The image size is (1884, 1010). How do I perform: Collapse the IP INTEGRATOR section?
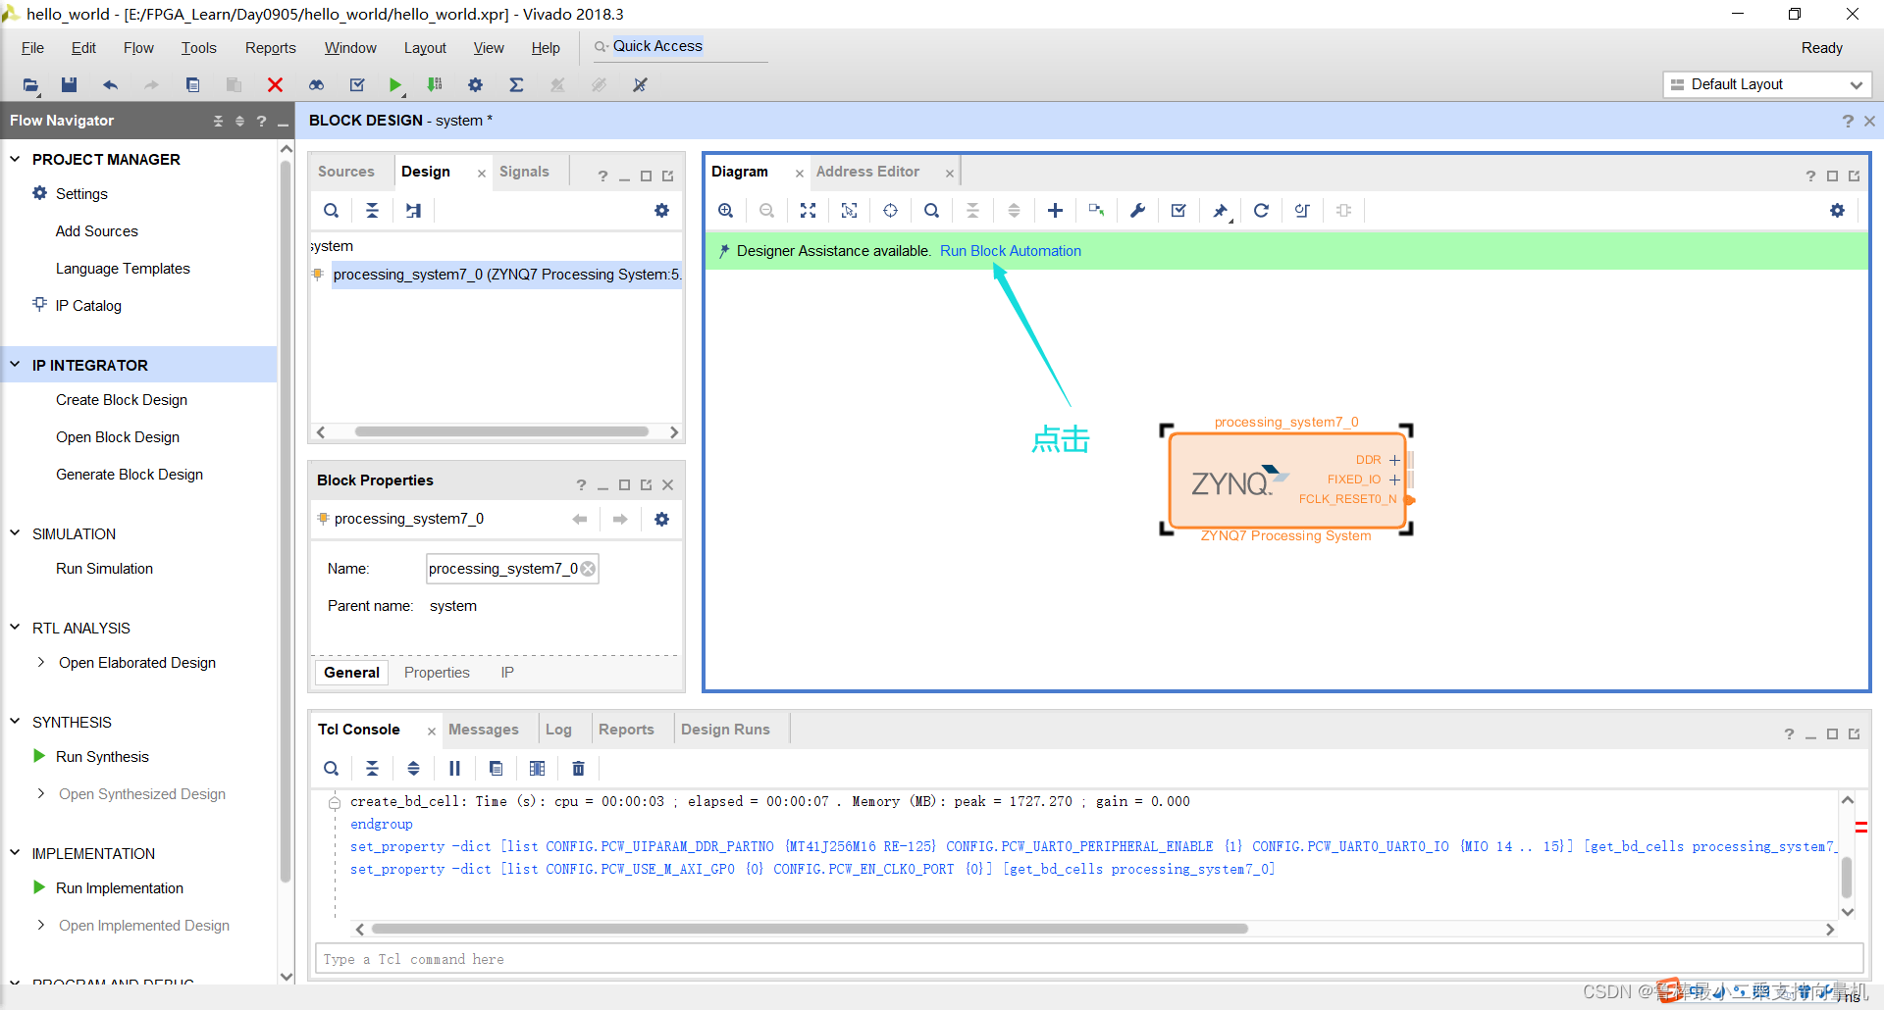tap(15, 365)
